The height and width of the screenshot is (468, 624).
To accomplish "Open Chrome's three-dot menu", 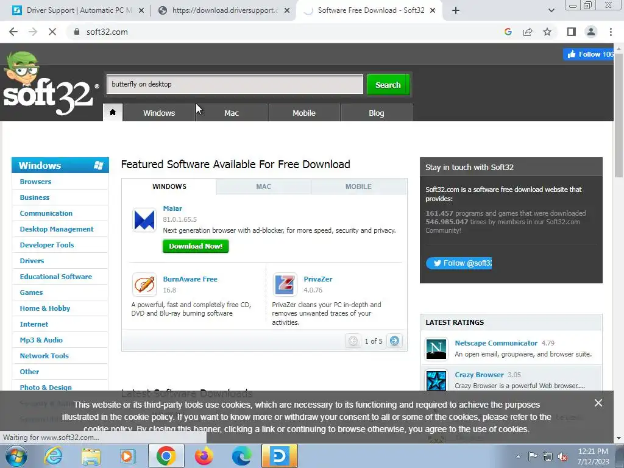I will pos(611,32).
